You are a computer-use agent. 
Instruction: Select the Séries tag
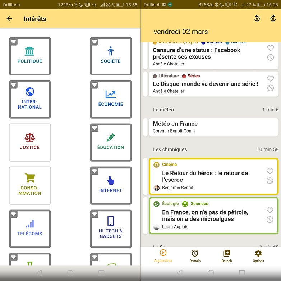tap(191, 76)
